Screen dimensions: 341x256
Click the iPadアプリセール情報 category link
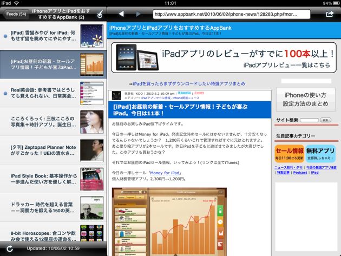pos(156,98)
